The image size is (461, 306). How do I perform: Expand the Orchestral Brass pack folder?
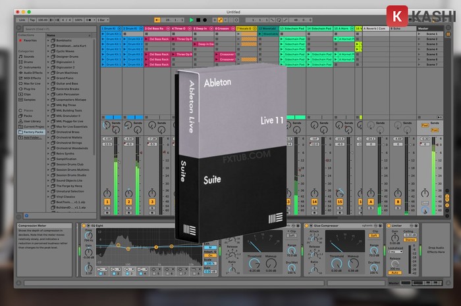49,132
